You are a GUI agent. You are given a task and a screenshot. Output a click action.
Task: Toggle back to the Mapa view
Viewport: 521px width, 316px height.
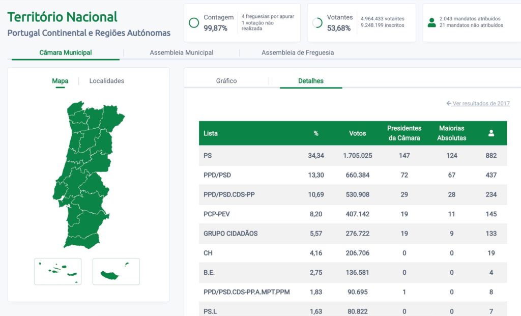pyautogui.click(x=61, y=81)
